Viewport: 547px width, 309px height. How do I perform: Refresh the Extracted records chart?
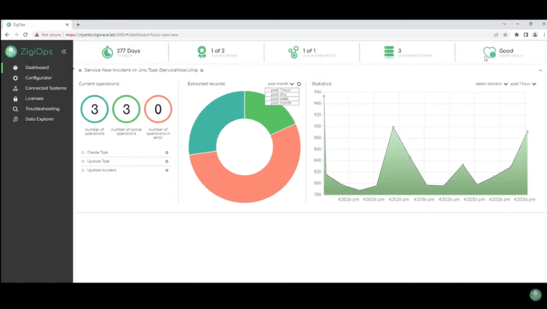[298, 84]
